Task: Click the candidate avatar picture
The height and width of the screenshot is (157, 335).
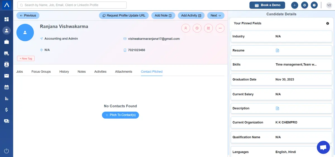Action: point(25,33)
